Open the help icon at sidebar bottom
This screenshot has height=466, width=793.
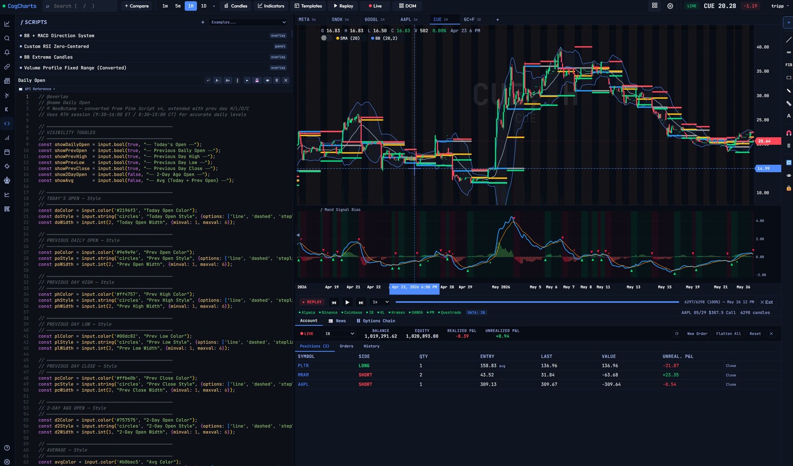7,448
